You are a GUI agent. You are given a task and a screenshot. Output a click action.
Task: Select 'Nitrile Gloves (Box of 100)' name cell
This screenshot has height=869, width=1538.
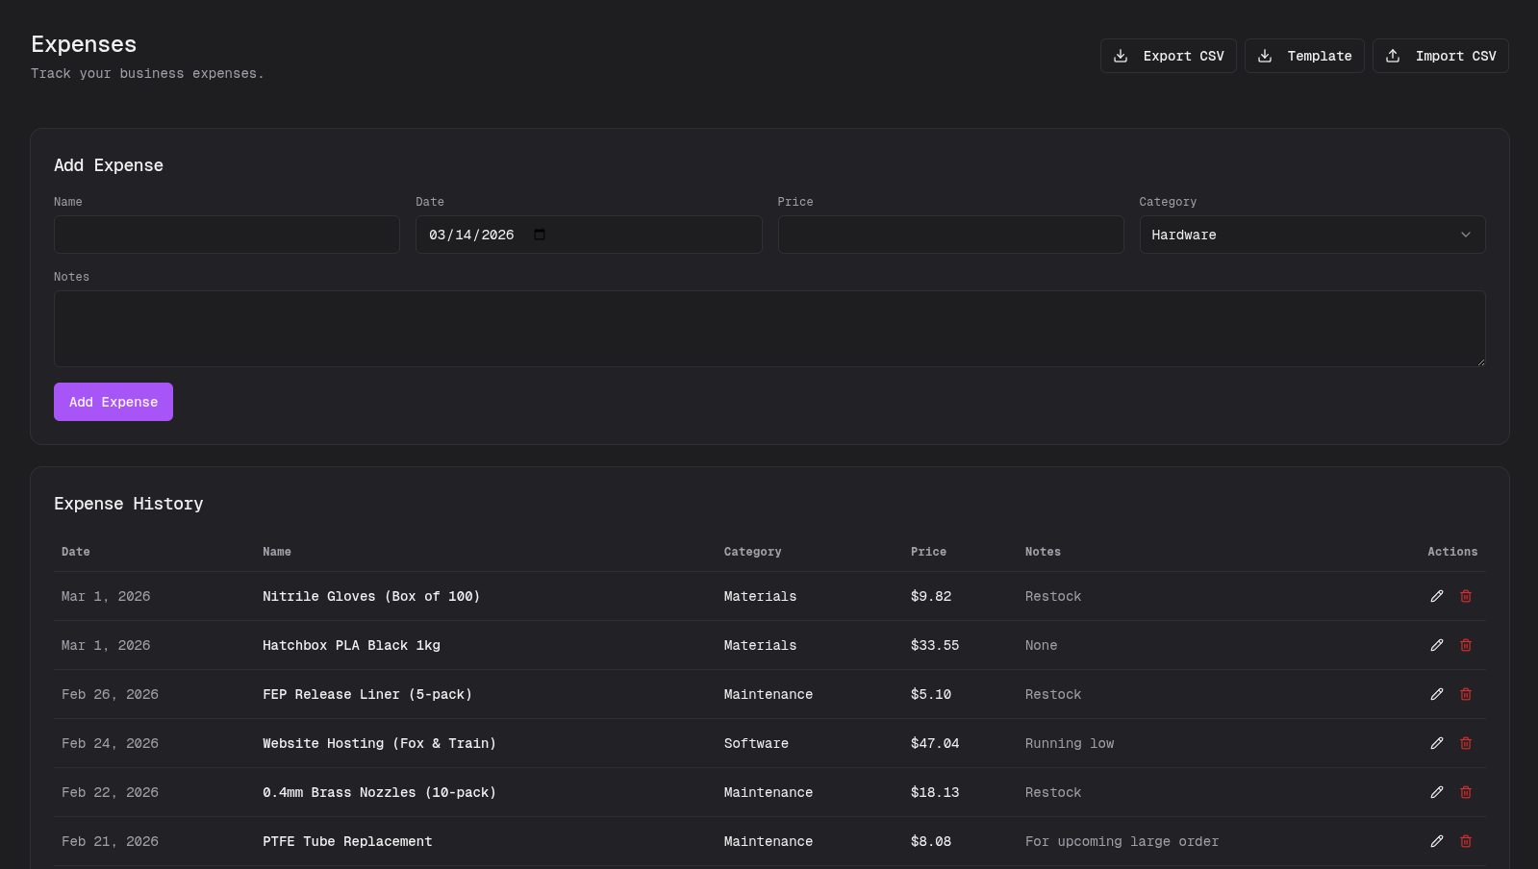371,596
